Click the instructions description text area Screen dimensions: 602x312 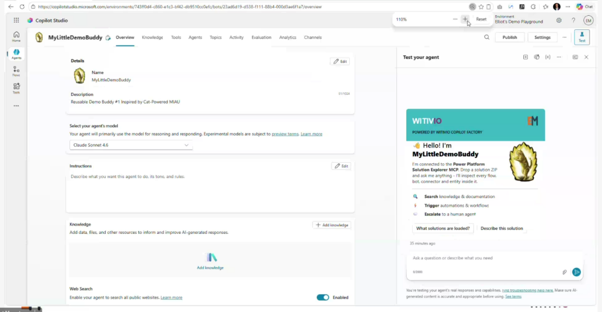click(x=210, y=191)
